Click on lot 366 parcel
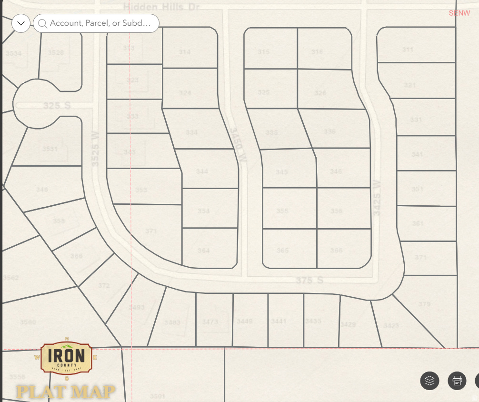The image size is (479, 402). coord(336,251)
